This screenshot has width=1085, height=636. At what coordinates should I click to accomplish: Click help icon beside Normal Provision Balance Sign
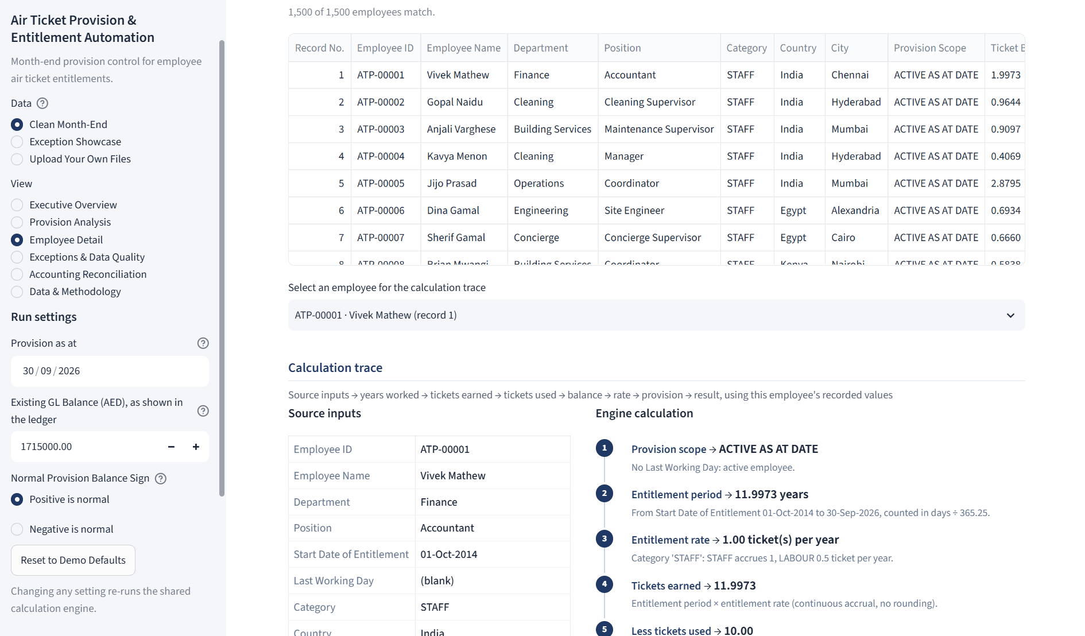click(161, 479)
